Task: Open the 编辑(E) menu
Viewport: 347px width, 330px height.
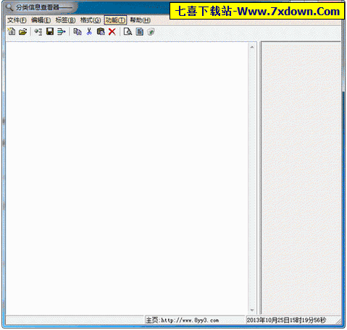Action: (x=41, y=20)
